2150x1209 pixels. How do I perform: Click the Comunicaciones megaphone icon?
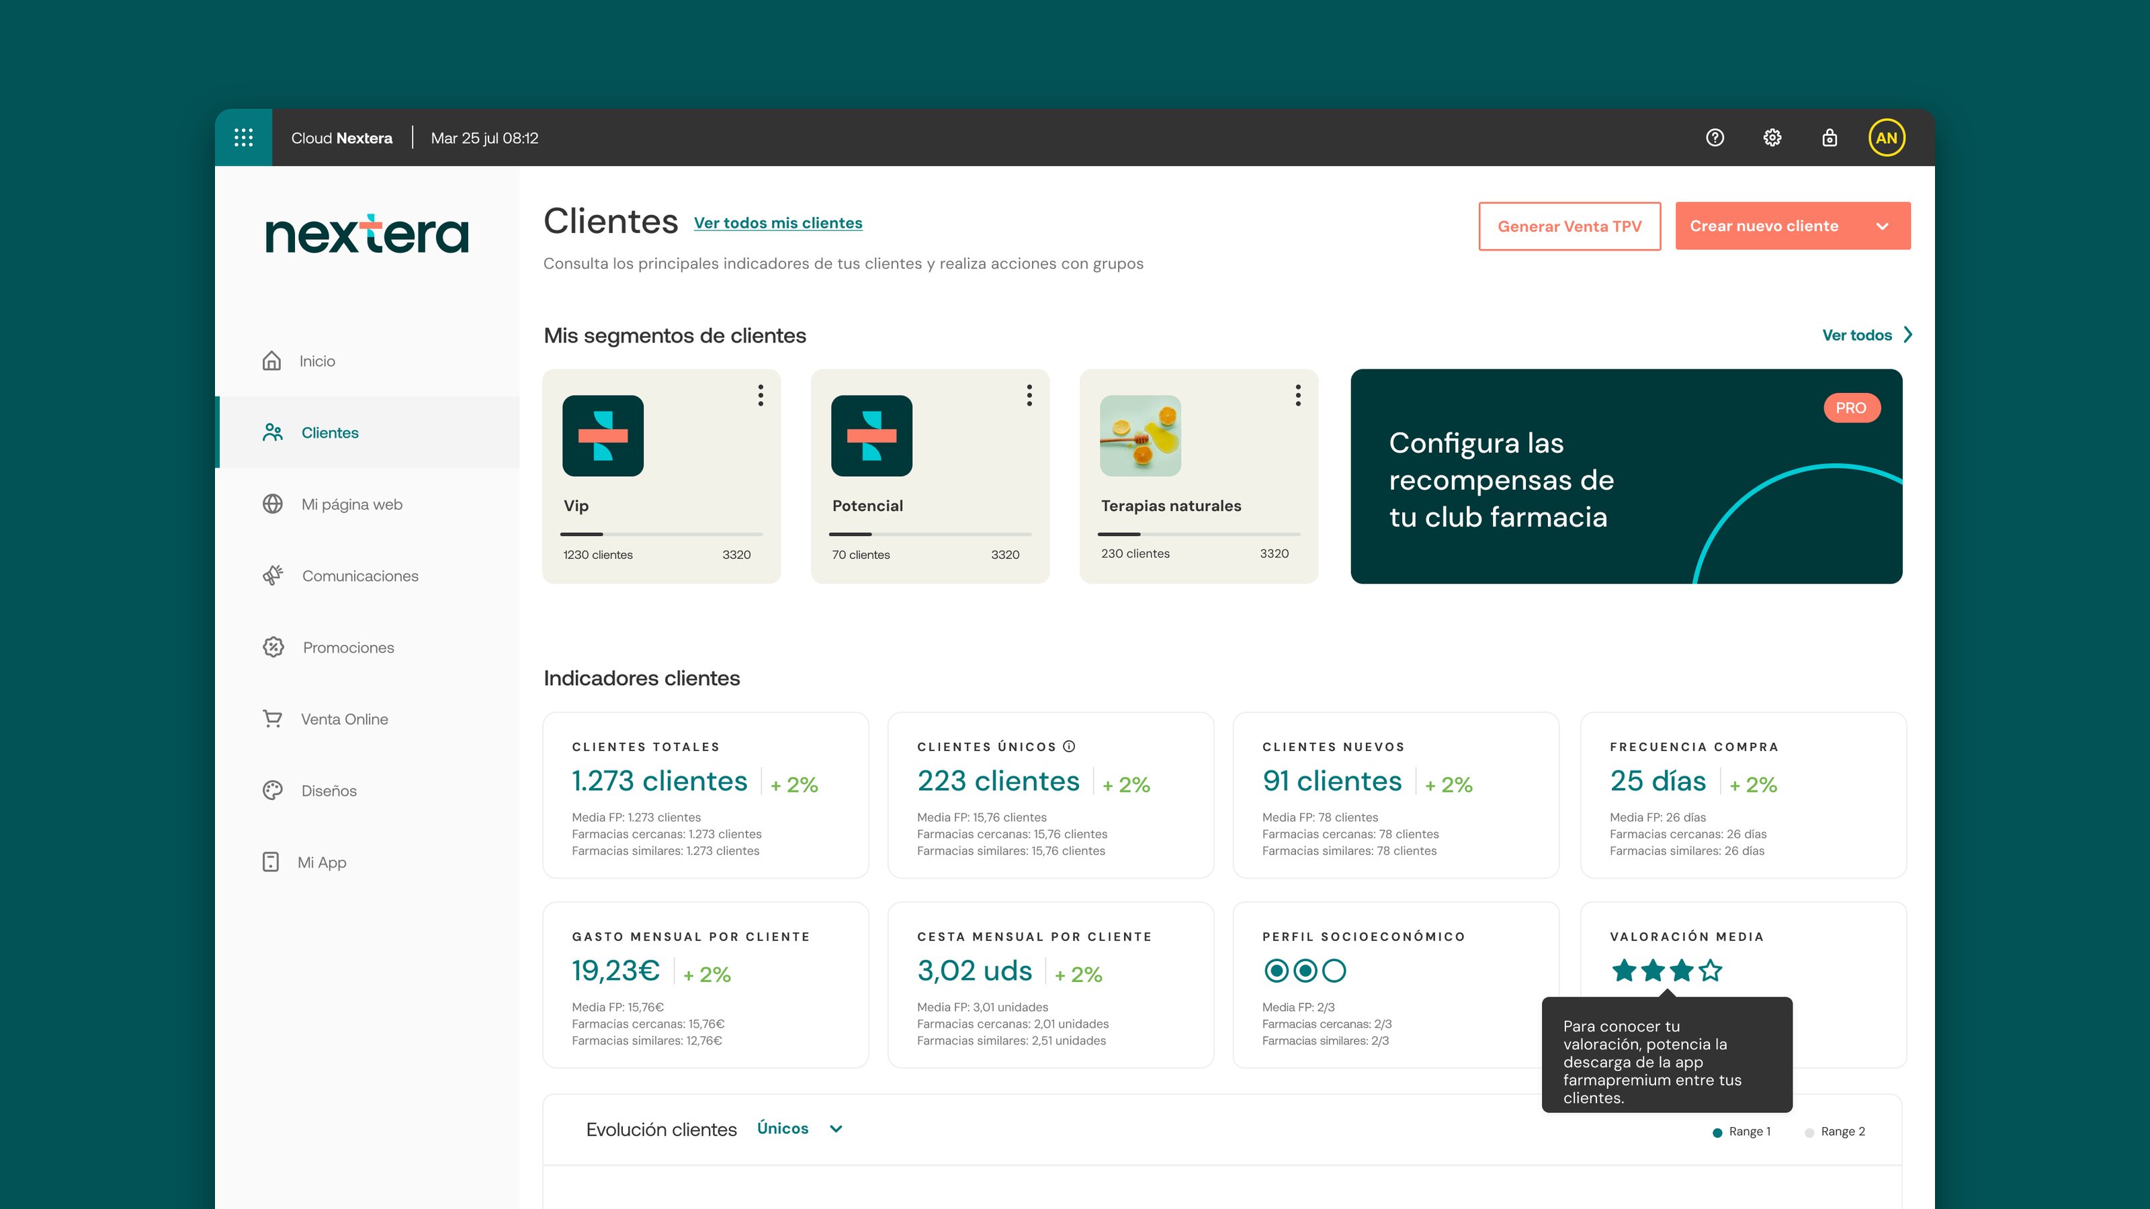(x=273, y=576)
